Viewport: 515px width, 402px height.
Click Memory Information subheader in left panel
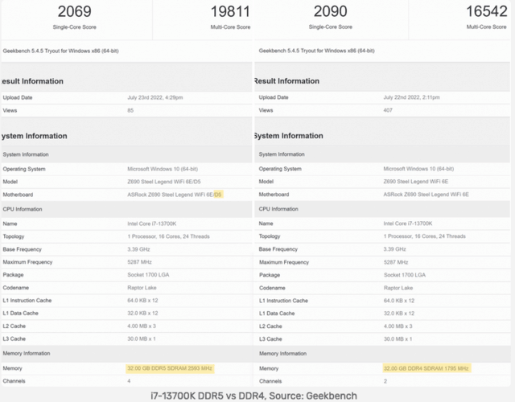pyautogui.click(x=27, y=353)
